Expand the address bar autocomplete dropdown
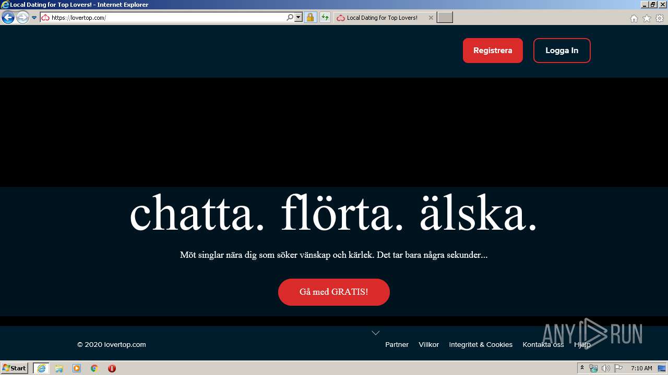Viewport: 668px width, 375px height. [x=299, y=18]
